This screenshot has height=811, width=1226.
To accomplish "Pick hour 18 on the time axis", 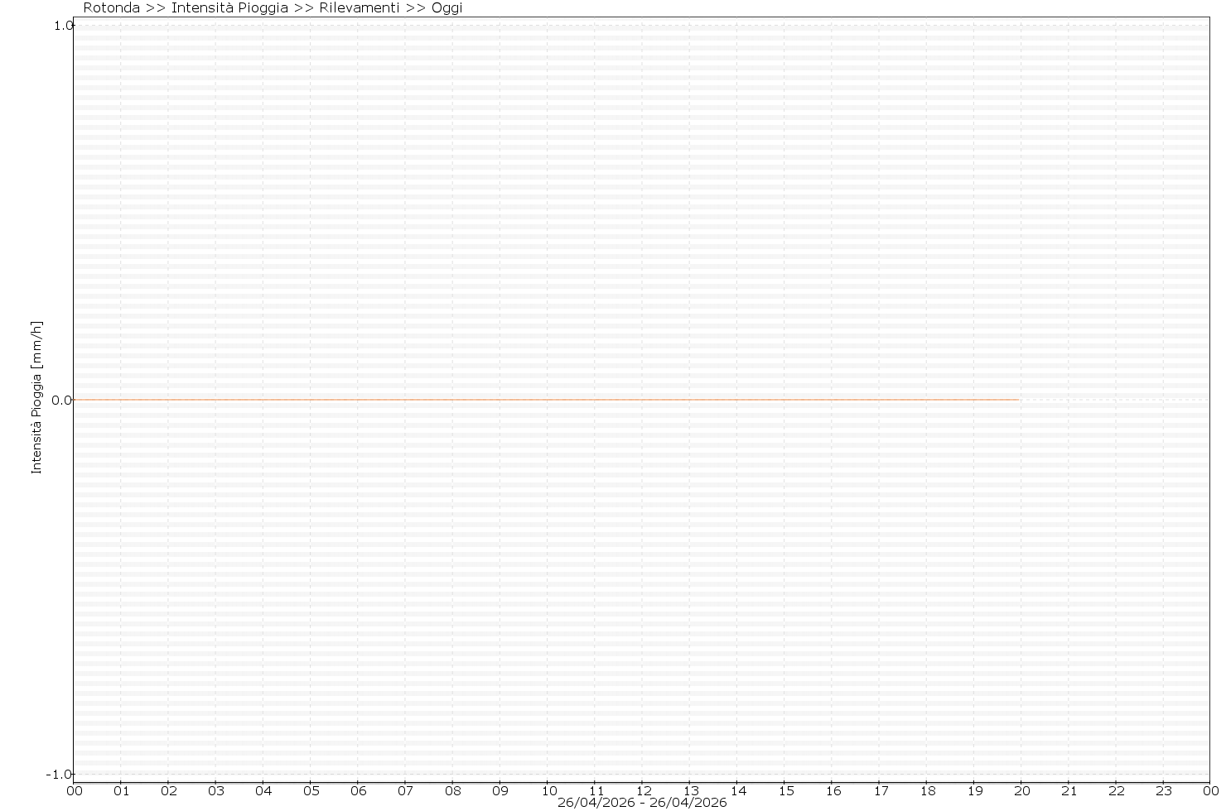I will click(927, 790).
